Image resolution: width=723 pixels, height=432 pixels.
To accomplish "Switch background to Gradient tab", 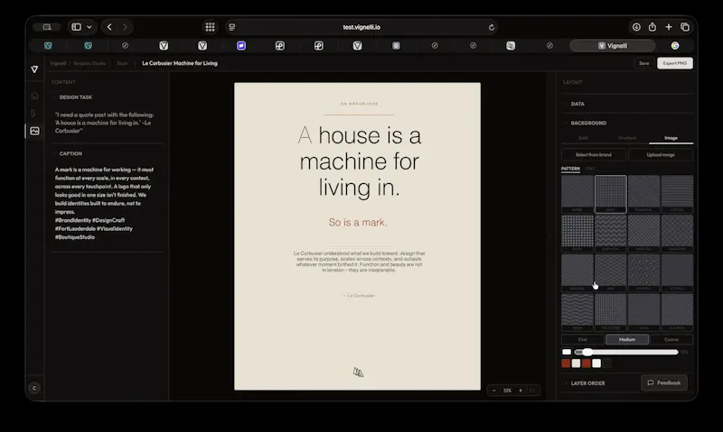I will pos(626,138).
